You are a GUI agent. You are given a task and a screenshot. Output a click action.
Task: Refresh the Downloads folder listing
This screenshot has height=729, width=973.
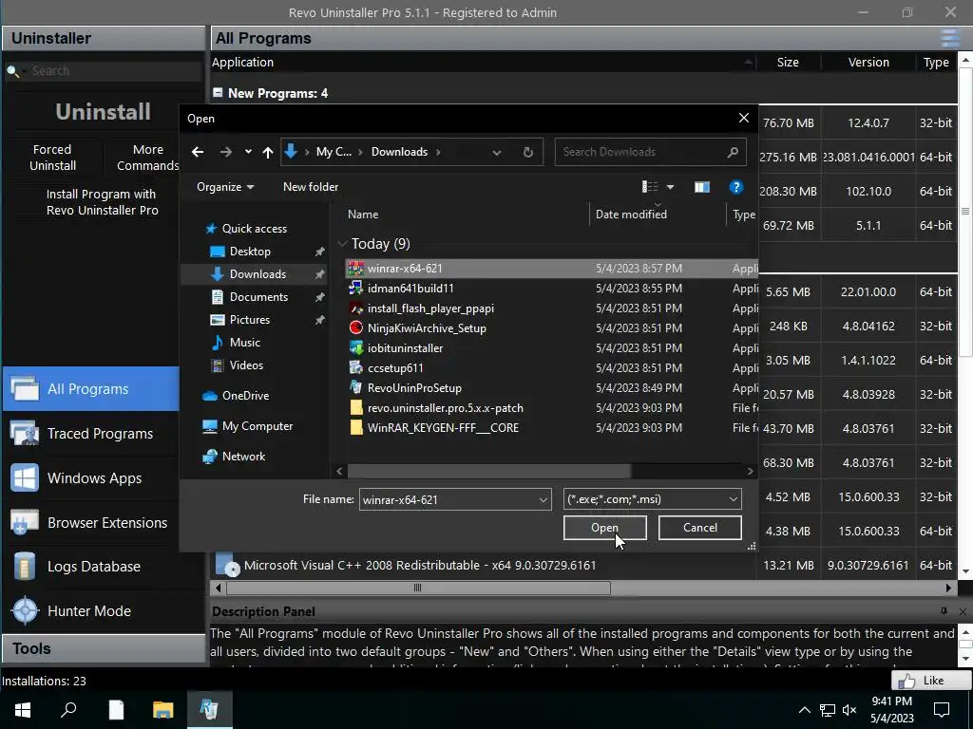[527, 152]
